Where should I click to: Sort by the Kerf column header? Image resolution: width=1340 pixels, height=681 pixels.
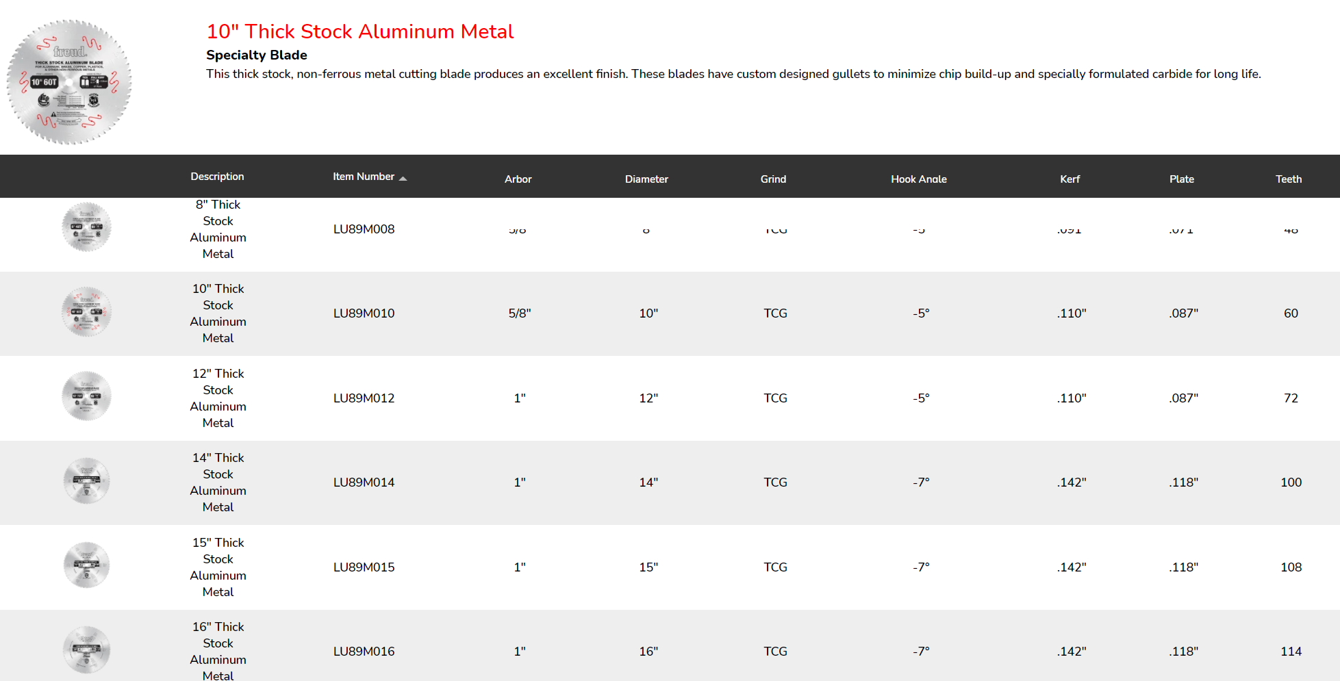point(1070,179)
